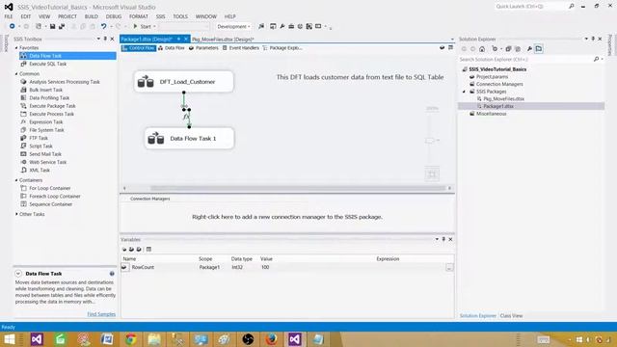
Task: Switch to the Data Flow designer tab
Action: point(172,48)
